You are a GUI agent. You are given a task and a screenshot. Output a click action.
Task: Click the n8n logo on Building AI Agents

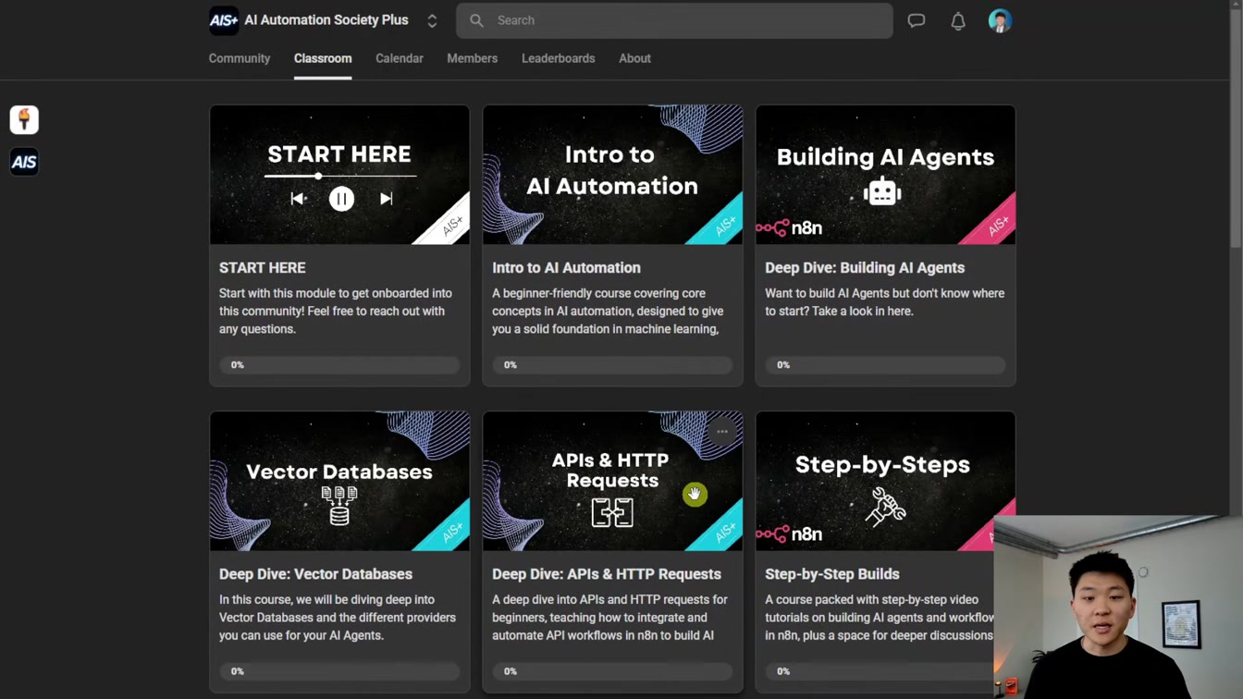[x=789, y=227]
